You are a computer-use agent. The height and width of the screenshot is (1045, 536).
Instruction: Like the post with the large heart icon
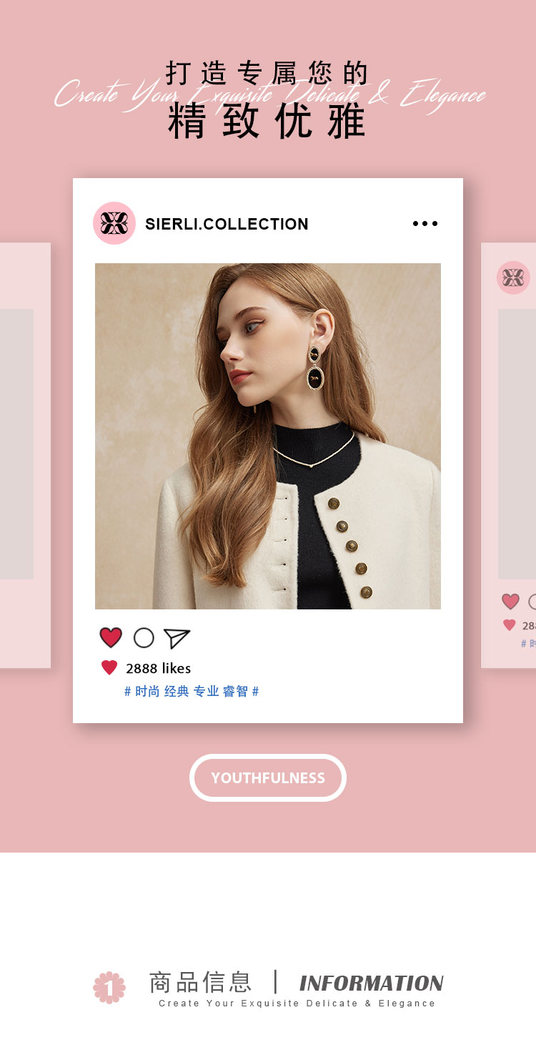[111, 637]
